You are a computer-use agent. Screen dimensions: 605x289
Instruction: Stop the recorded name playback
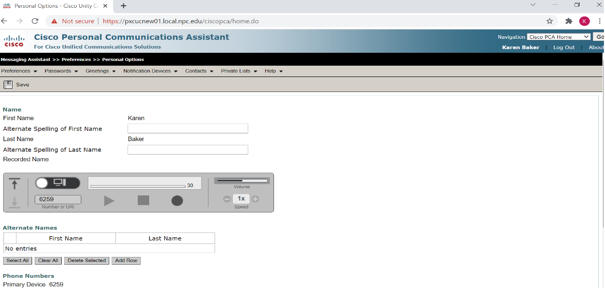coord(143,201)
